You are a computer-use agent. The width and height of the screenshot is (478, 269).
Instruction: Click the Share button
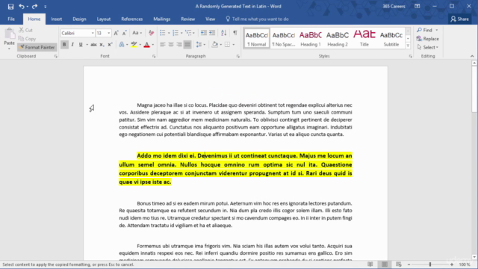coord(460,19)
